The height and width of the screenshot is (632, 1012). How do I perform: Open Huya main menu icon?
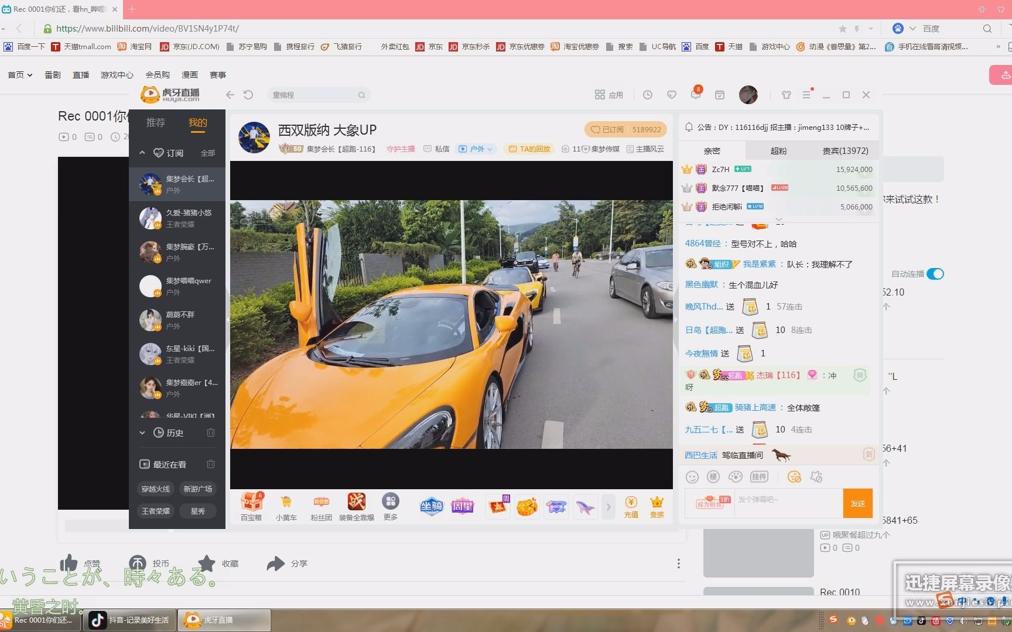pos(806,94)
